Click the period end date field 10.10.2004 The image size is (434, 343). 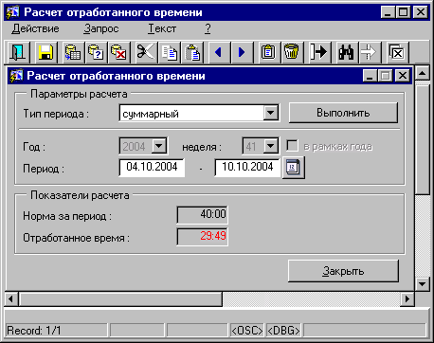[x=247, y=167]
